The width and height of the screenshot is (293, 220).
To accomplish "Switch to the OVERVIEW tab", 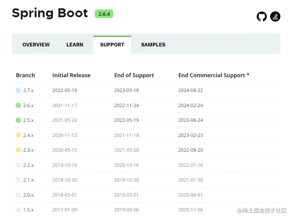I will pyautogui.click(x=36, y=45).
